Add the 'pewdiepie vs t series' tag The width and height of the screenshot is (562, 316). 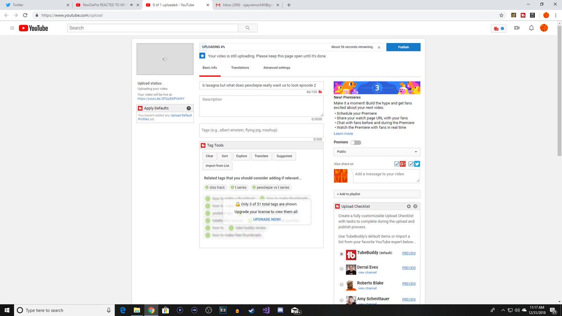tap(271, 187)
